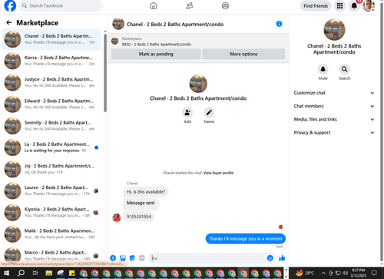The height and width of the screenshot is (279, 384).
Task: Click the Add people icon in chat
Action: point(187,112)
